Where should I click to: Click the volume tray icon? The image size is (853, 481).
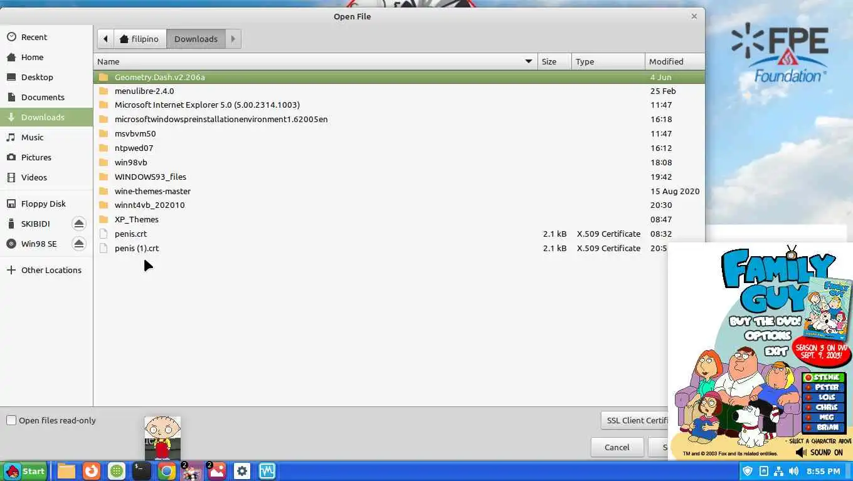coord(794,471)
